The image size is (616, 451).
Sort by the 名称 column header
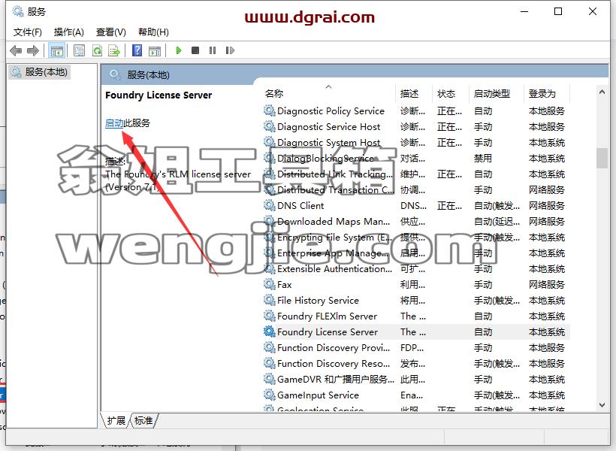(274, 93)
